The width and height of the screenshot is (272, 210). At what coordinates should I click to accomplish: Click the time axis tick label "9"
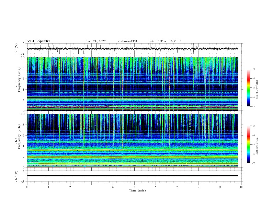pos(220,187)
